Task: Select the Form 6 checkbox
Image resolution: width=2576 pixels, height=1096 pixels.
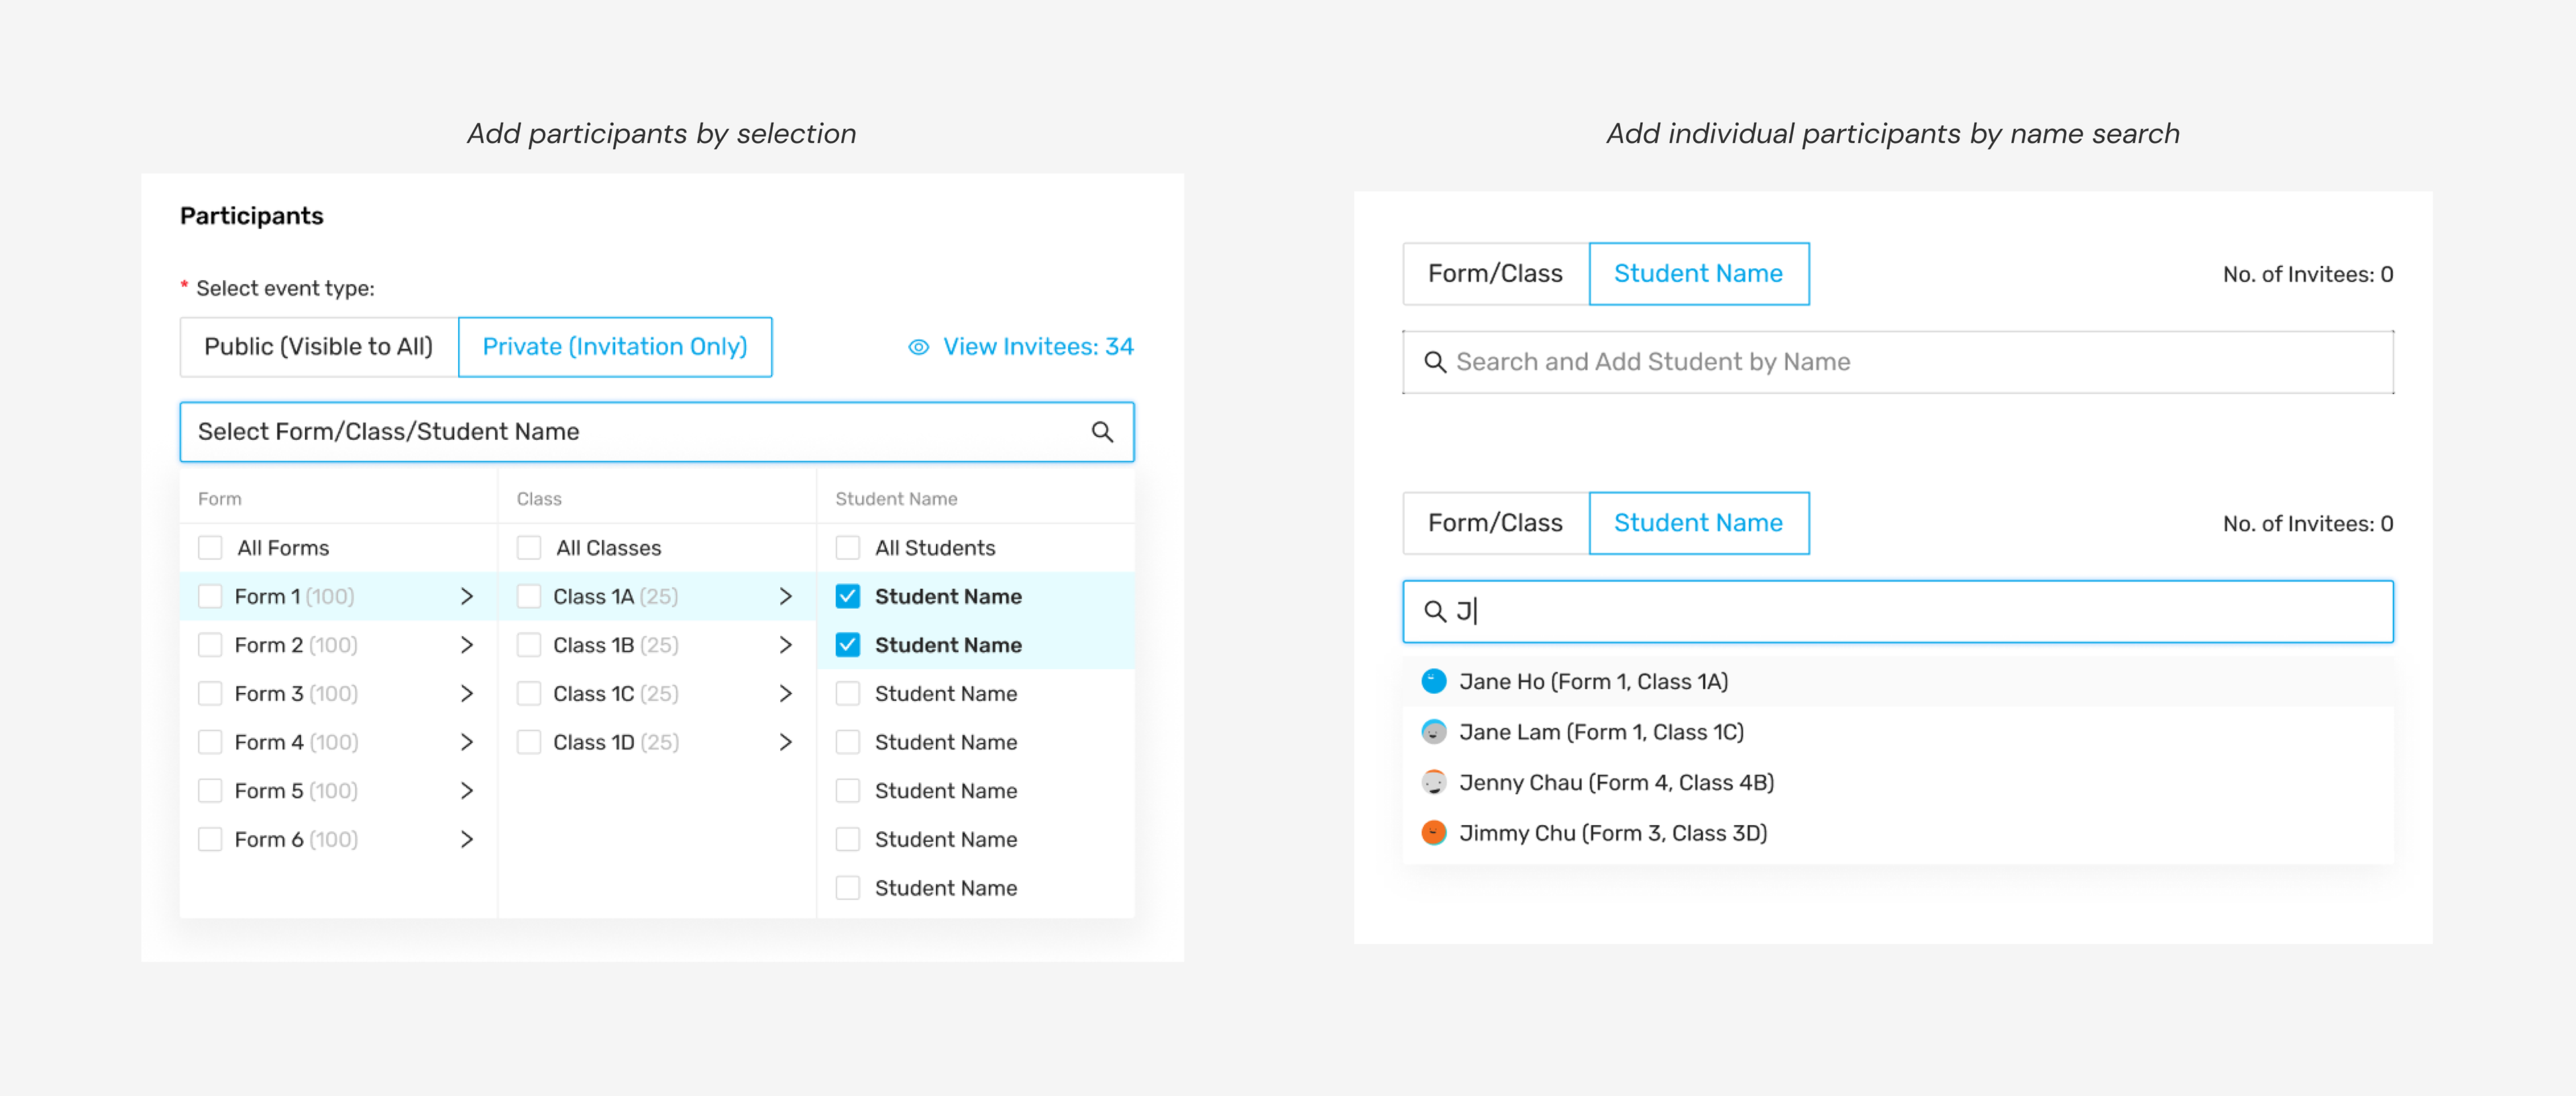Action: point(210,839)
